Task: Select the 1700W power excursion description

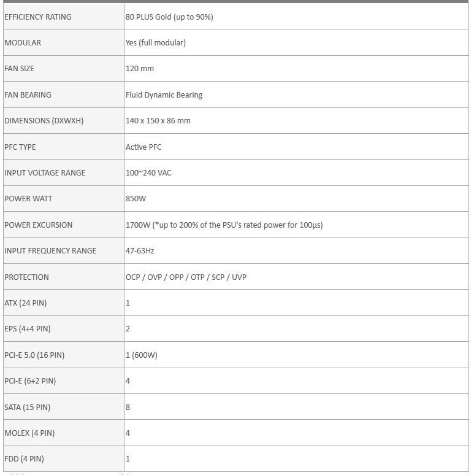Action: coord(224,225)
